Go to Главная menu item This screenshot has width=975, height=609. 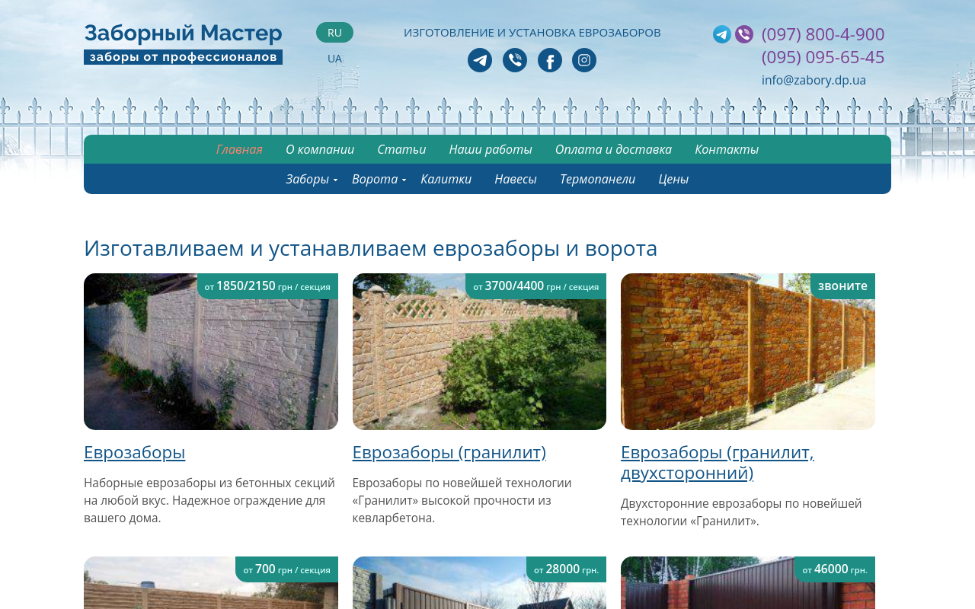239,149
